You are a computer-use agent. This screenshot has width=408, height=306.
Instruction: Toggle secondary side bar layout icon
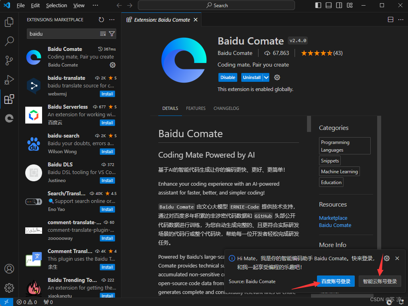339,6
